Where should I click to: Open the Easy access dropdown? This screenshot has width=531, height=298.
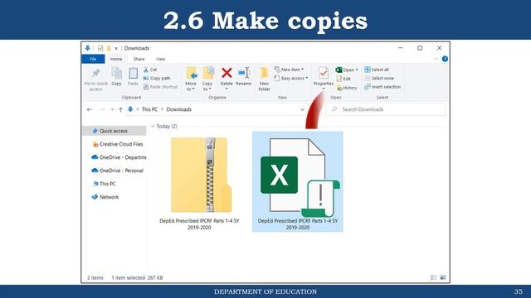click(291, 78)
